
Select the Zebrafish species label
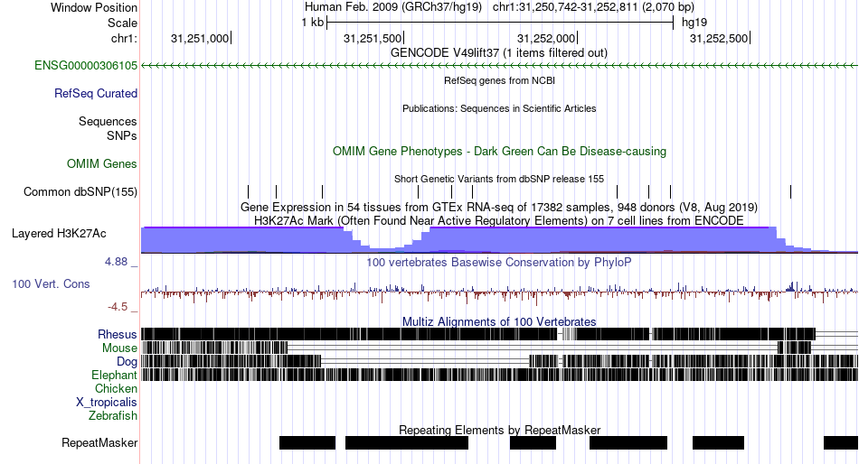tap(113, 416)
